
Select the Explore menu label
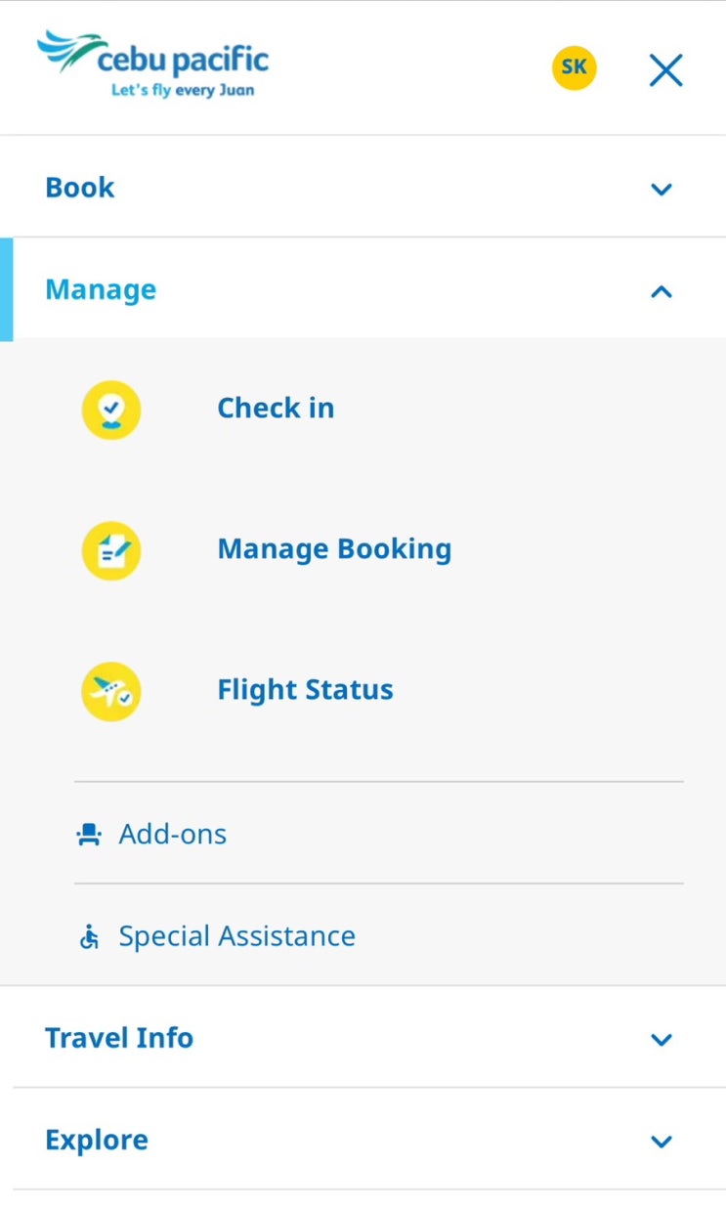coord(97,1140)
